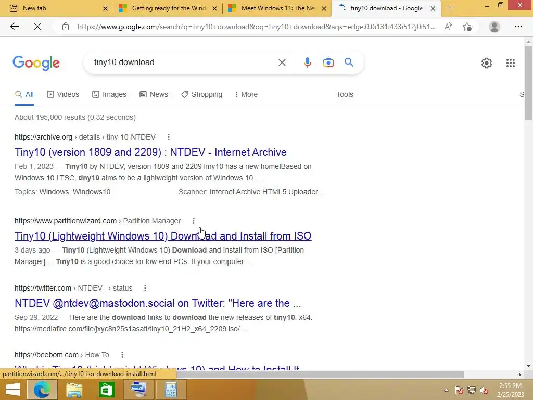Click Microsoft Edge taskbar icon
Screen dimensions: 533x400
pyautogui.click(x=42, y=389)
